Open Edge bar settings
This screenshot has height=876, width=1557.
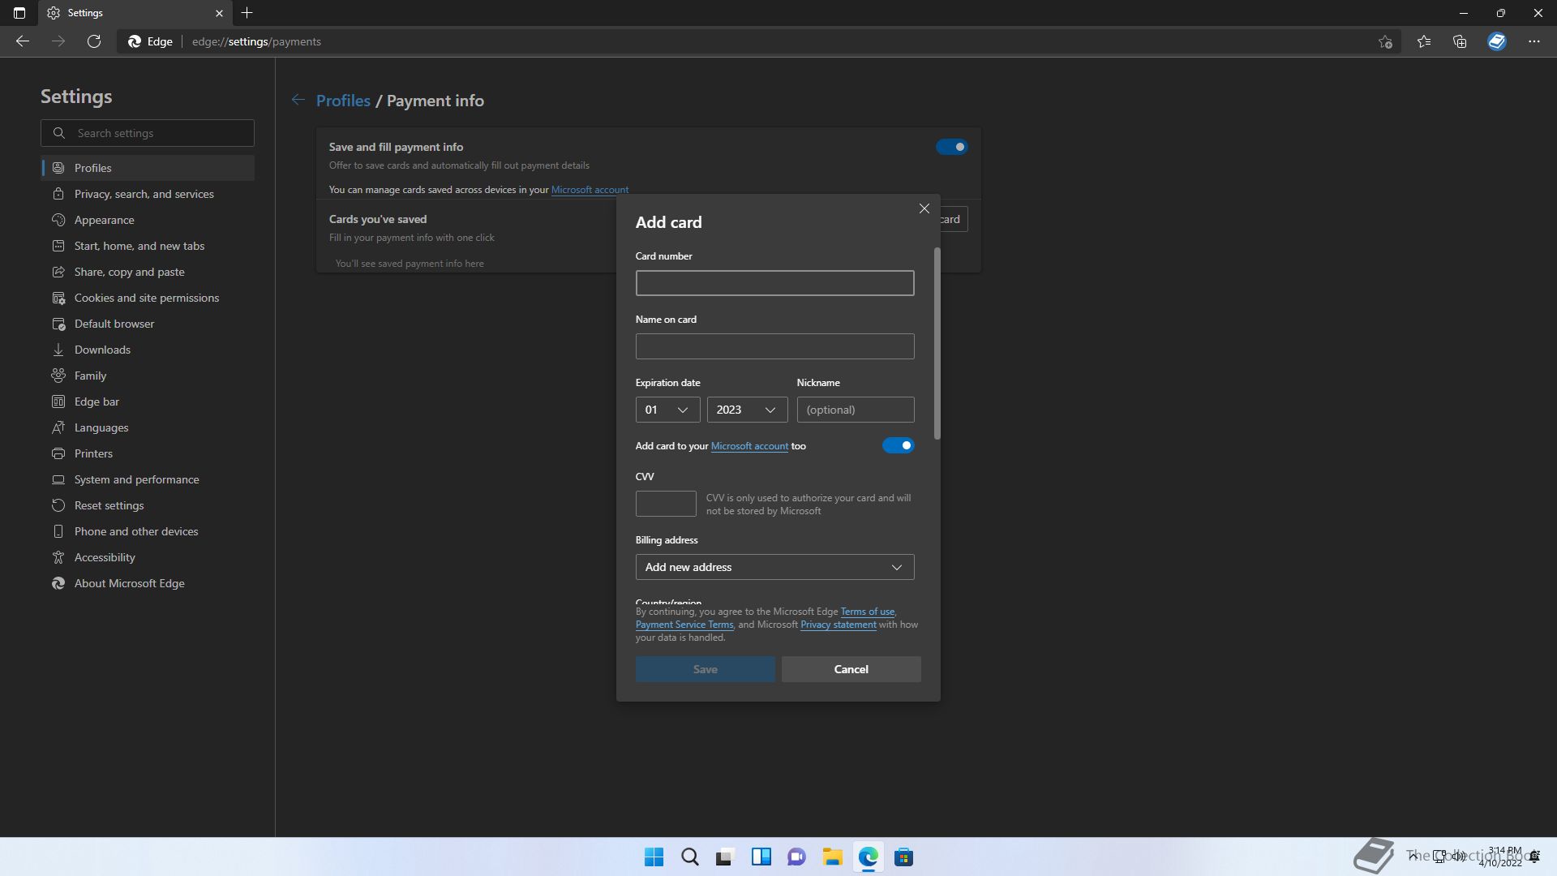(148, 401)
